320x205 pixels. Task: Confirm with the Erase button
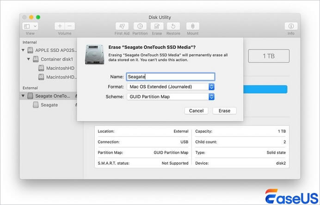pyautogui.click(x=224, y=111)
